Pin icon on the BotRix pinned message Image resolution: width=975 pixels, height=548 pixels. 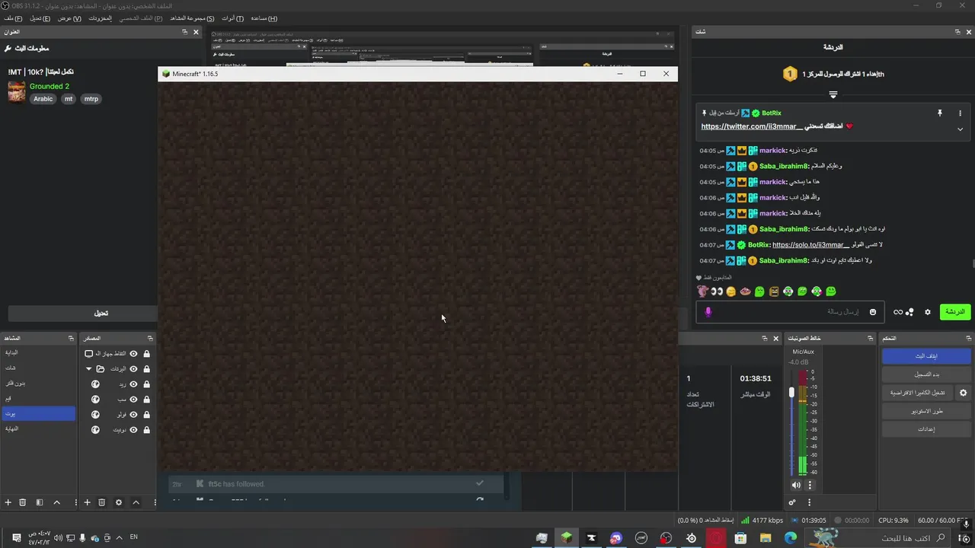point(939,113)
